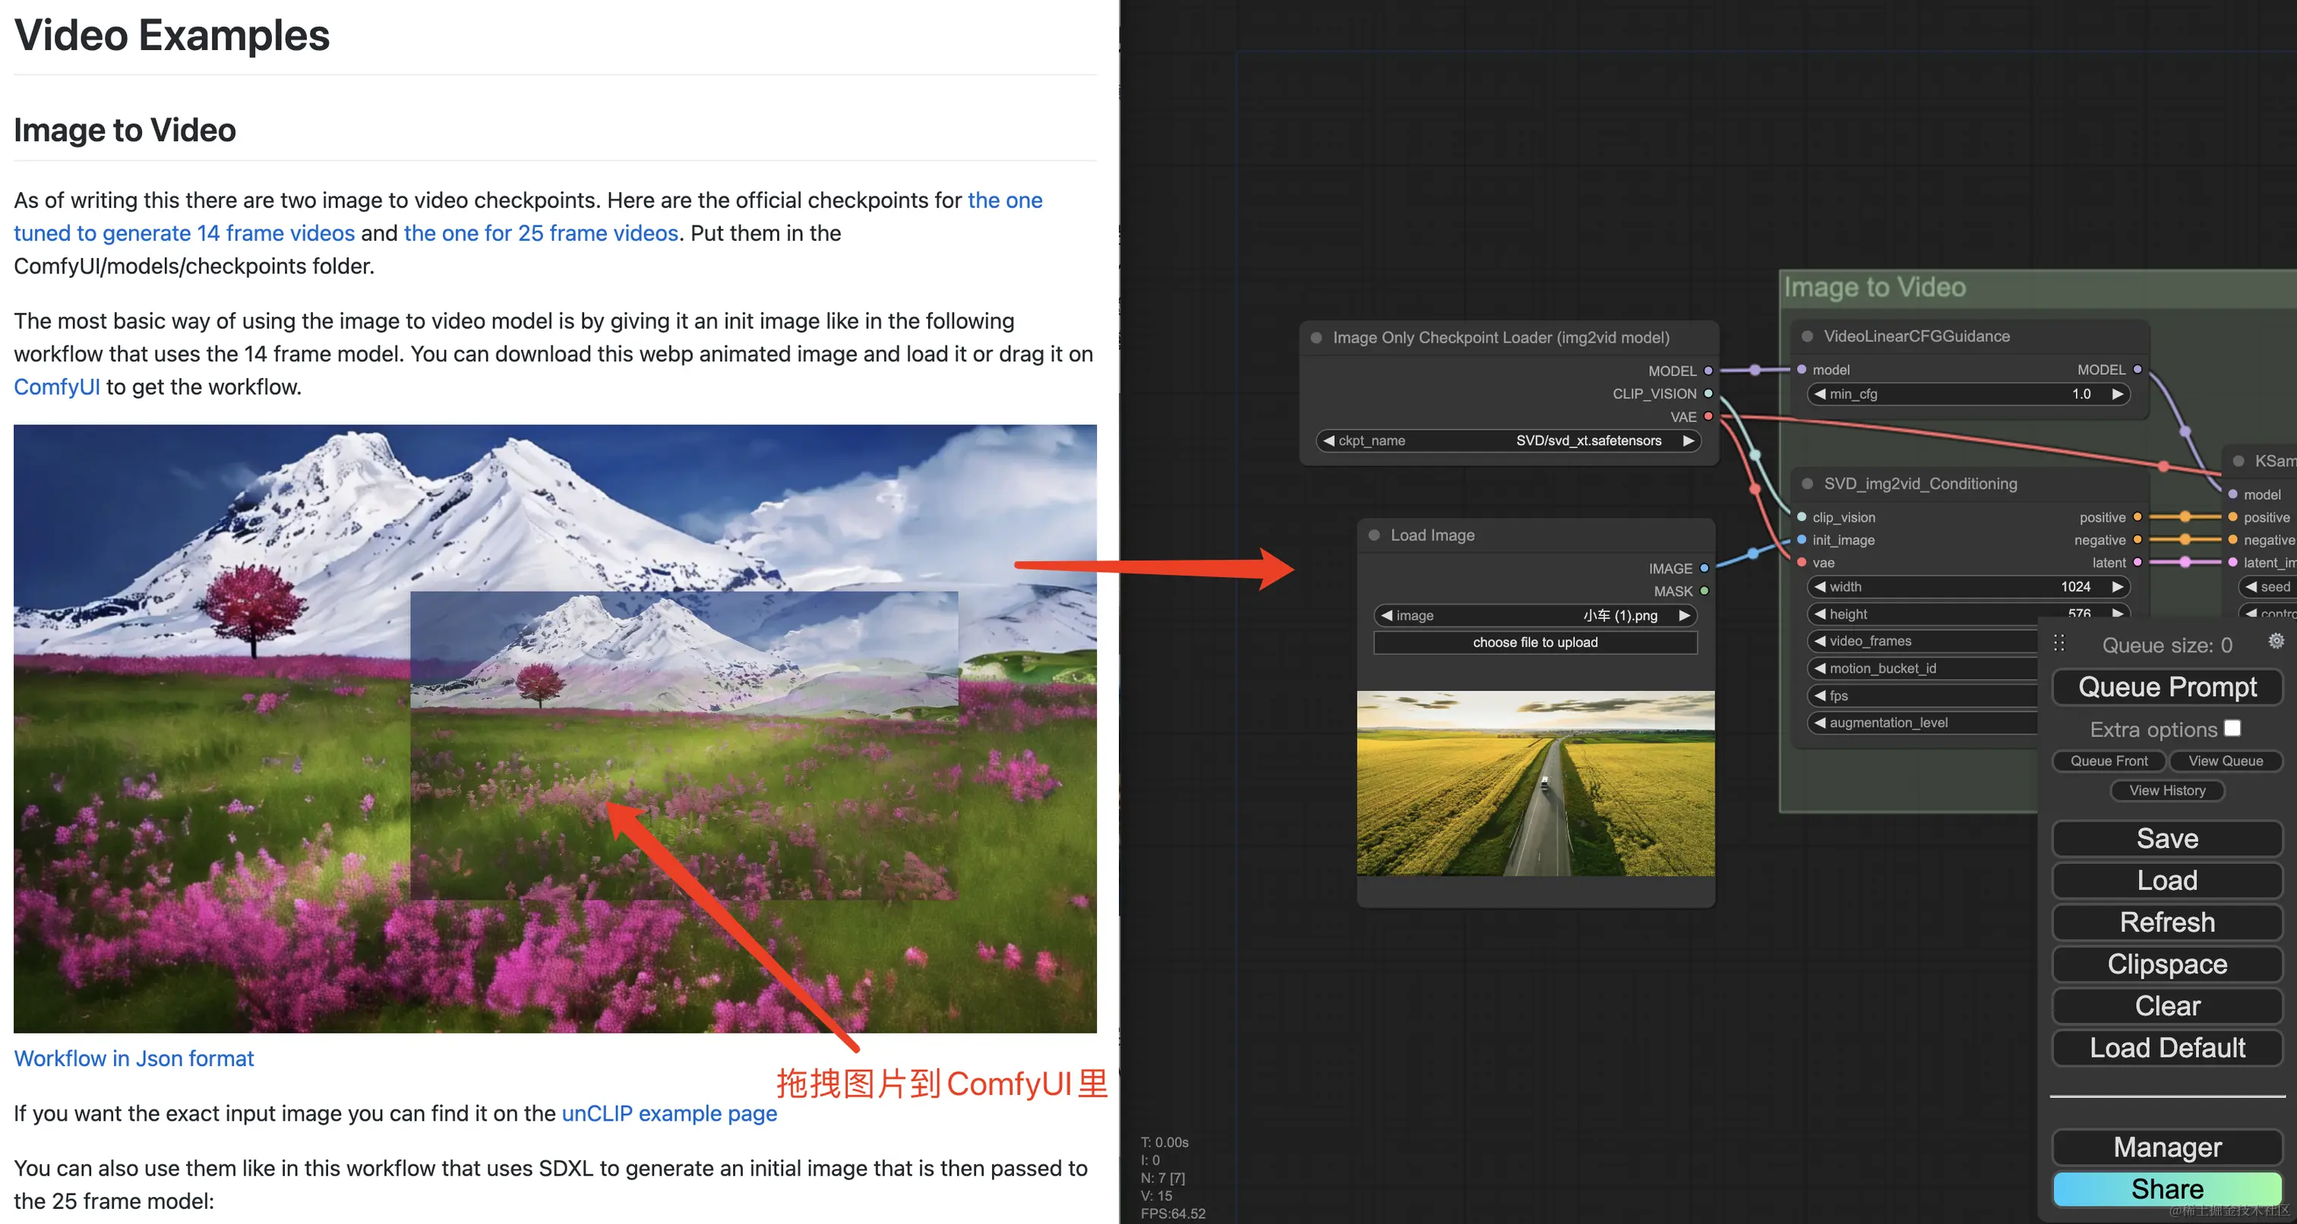Image resolution: width=2297 pixels, height=1224 pixels.
Task: Open the queue panel settings gear
Action: [2276, 641]
